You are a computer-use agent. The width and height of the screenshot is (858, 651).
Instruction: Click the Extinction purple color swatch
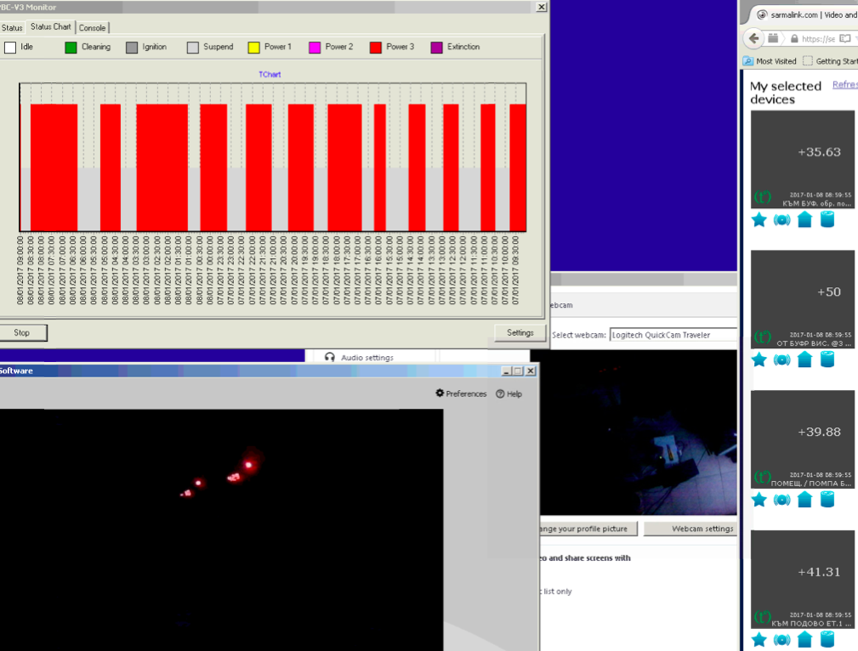click(x=437, y=48)
